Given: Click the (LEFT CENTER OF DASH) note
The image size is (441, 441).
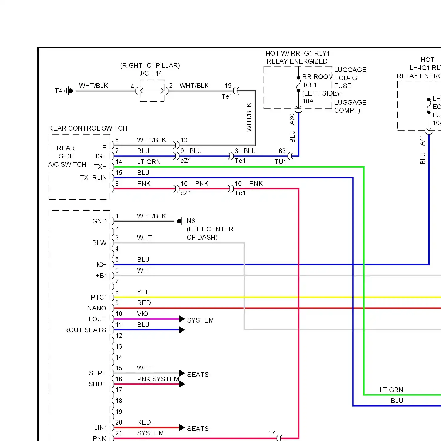Looking at the screenshot, I should pos(210,233).
